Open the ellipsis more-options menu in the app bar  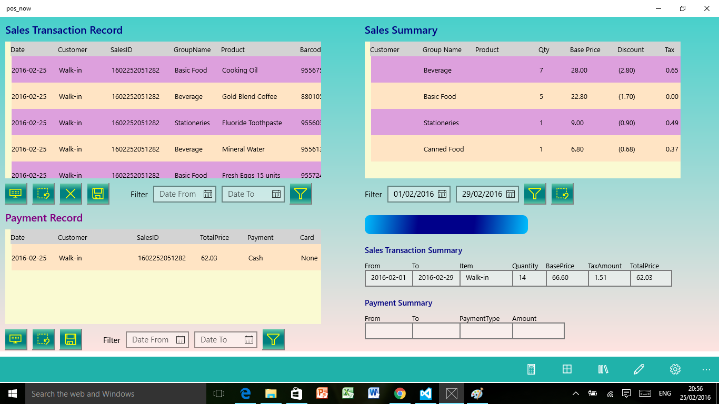706,369
